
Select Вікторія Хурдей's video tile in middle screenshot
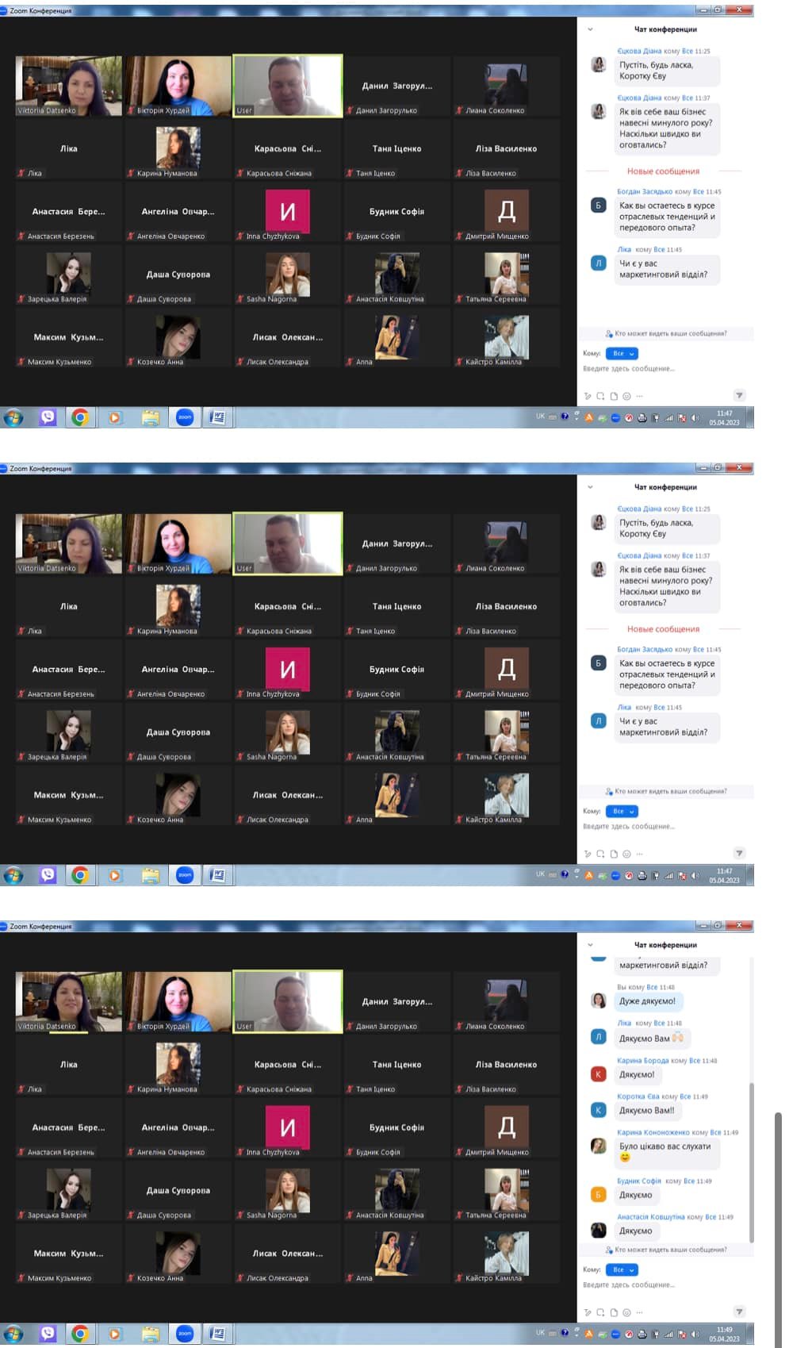point(178,543)
